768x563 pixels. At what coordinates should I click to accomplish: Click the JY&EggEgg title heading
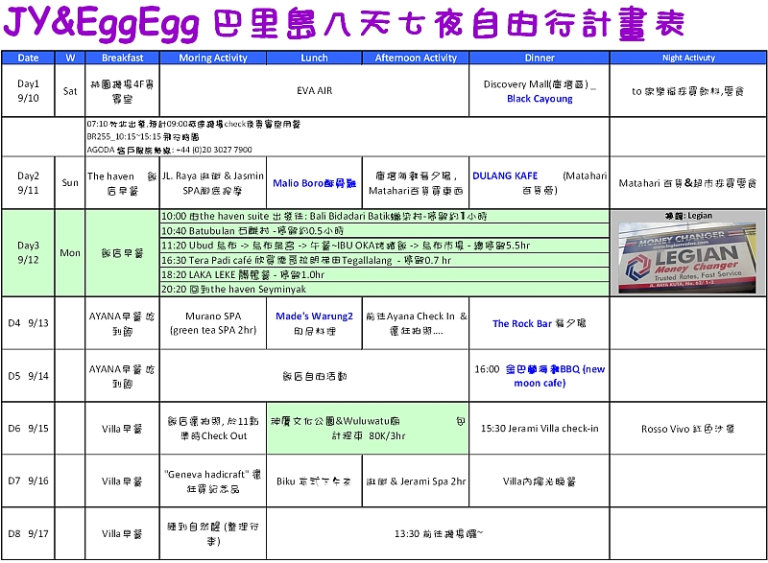click(x=343, y=23)
